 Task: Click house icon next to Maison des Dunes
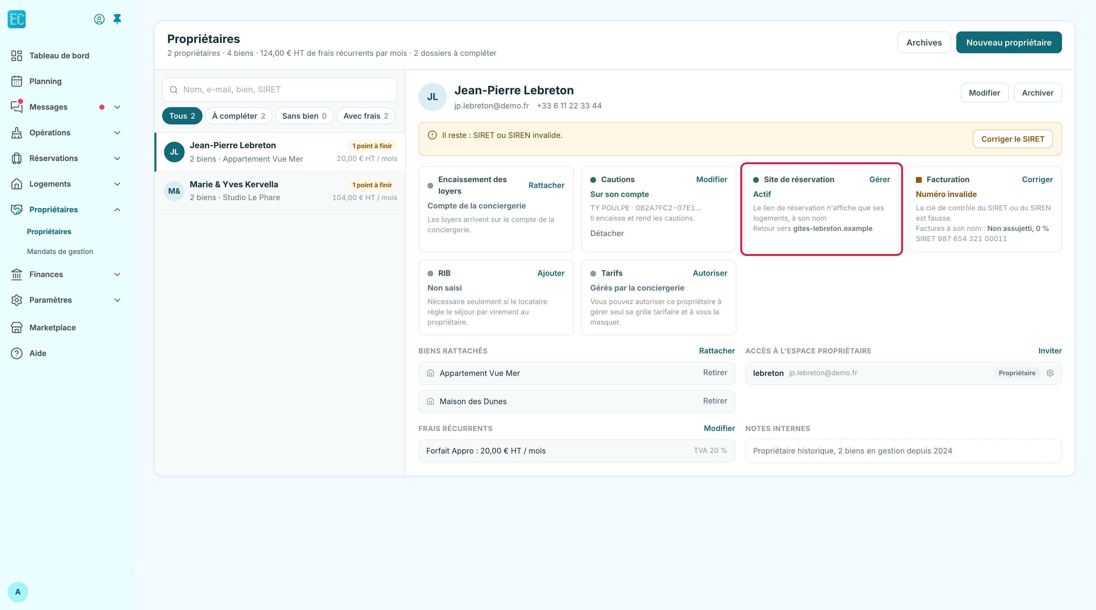coord(431,401)
